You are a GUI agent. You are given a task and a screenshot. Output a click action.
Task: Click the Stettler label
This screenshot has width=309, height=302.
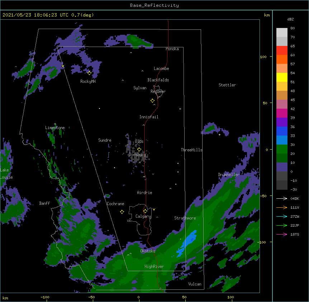227,85
